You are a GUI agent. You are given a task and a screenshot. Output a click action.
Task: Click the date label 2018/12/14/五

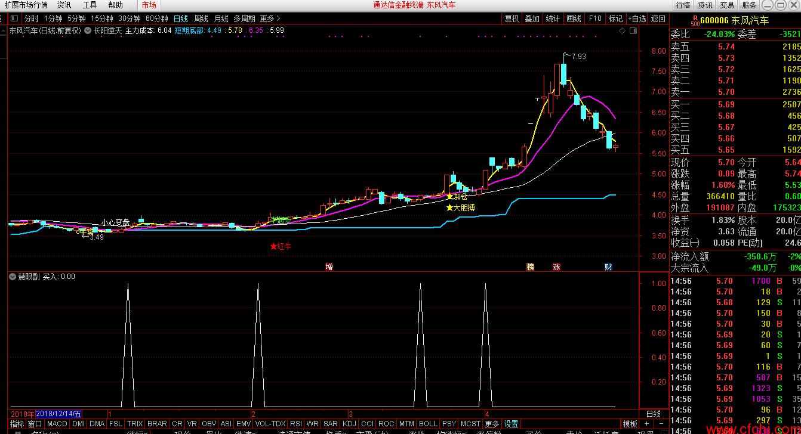coord(59,414)
